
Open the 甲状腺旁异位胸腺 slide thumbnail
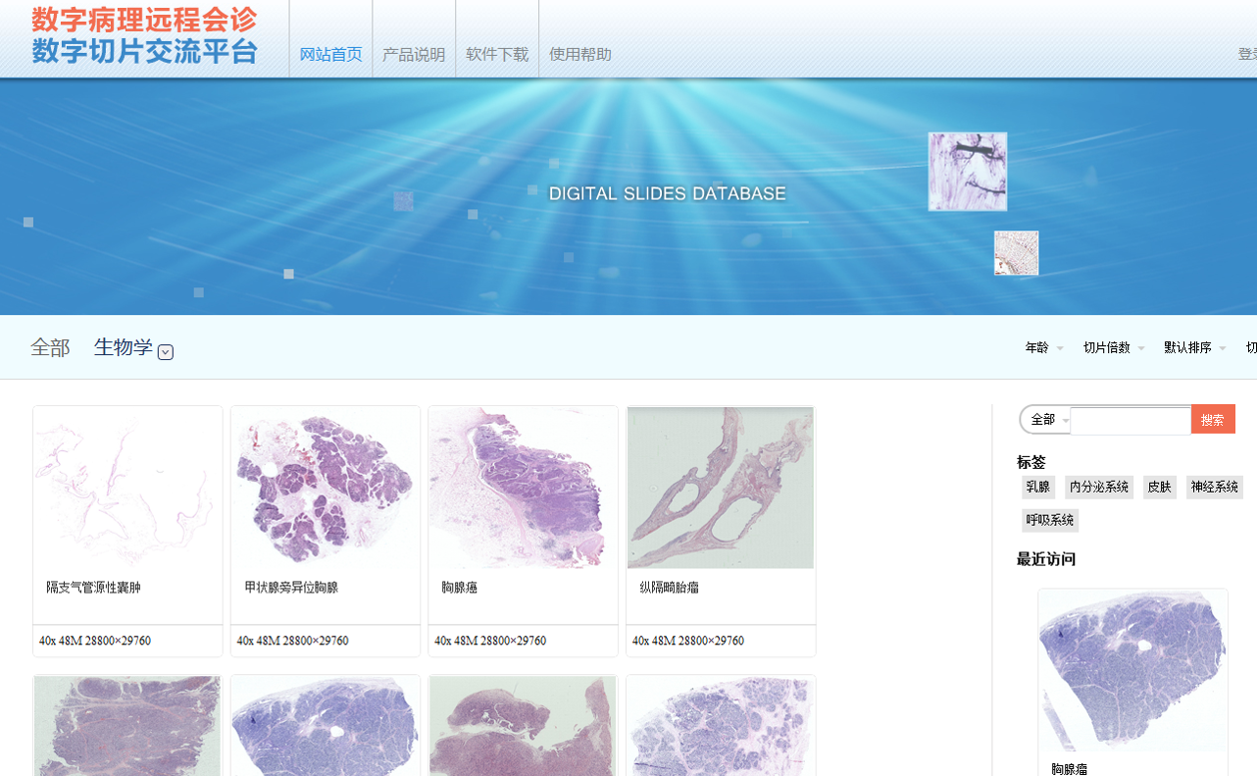coord(326,488)
